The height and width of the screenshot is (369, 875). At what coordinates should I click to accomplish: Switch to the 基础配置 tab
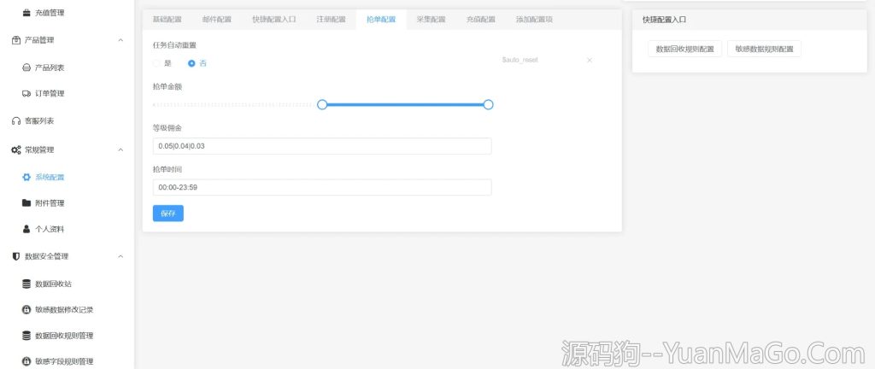(167, 20)
